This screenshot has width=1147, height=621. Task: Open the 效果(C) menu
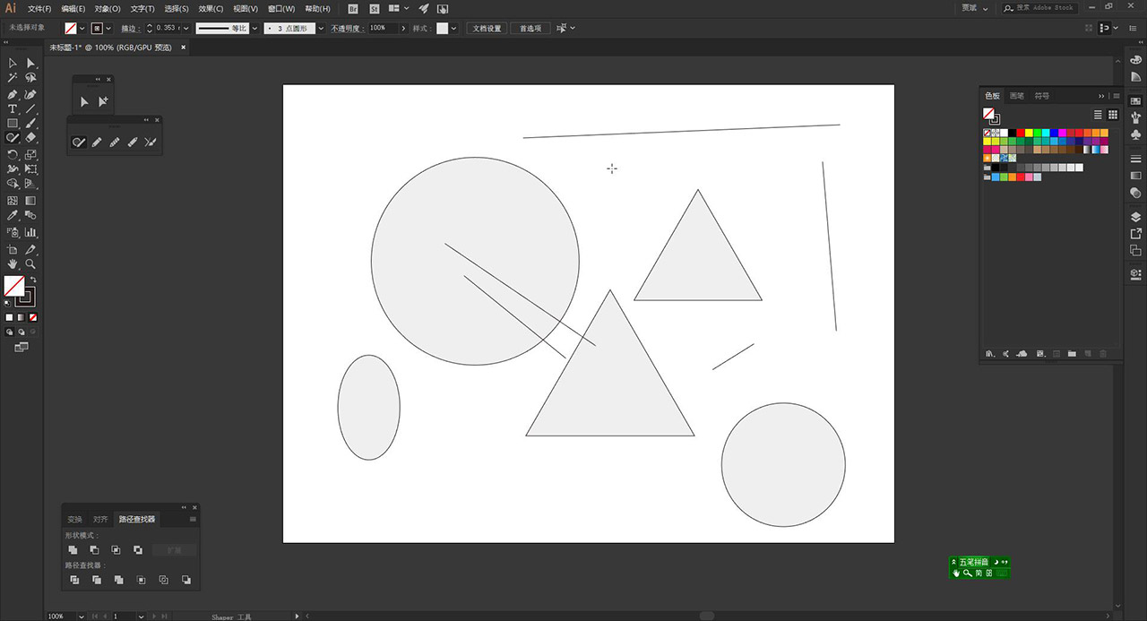[x=211, y=8]
